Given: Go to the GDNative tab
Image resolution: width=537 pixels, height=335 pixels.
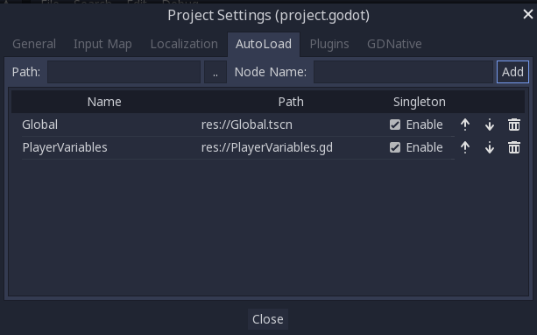Looking at the screenshot, I should pyautogui.click(x=394, y=44).
